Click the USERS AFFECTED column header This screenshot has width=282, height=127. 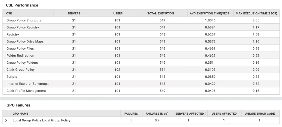click(x=224, y=114)
